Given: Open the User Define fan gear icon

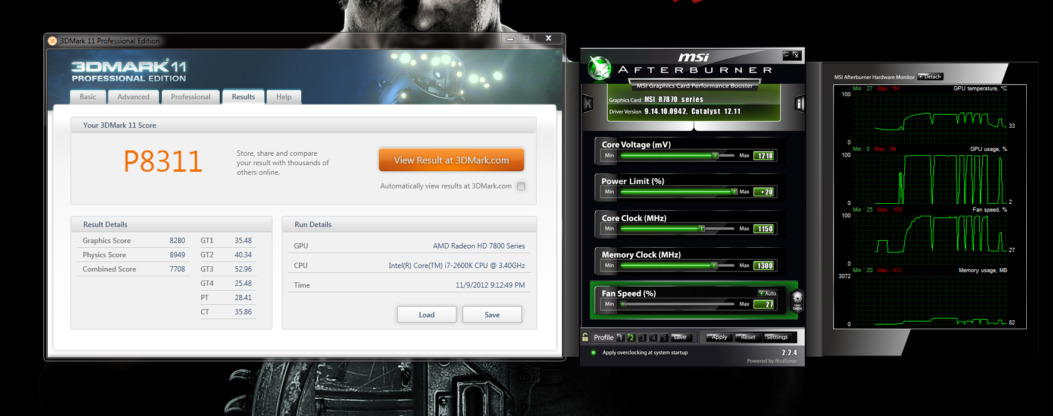Looking at the screenshot, I should [798, 300].
